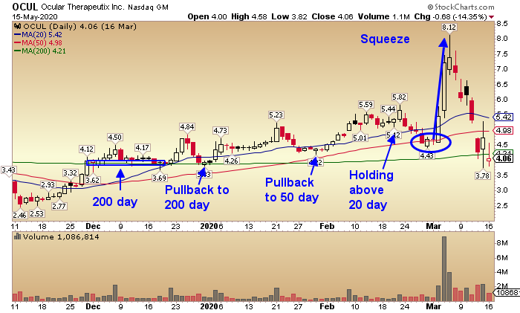The height and width of the screenshot is (313, 520).
Task: Select the Ocular Therapeutix Inc. company name
Action: click(x=82, y=7)
